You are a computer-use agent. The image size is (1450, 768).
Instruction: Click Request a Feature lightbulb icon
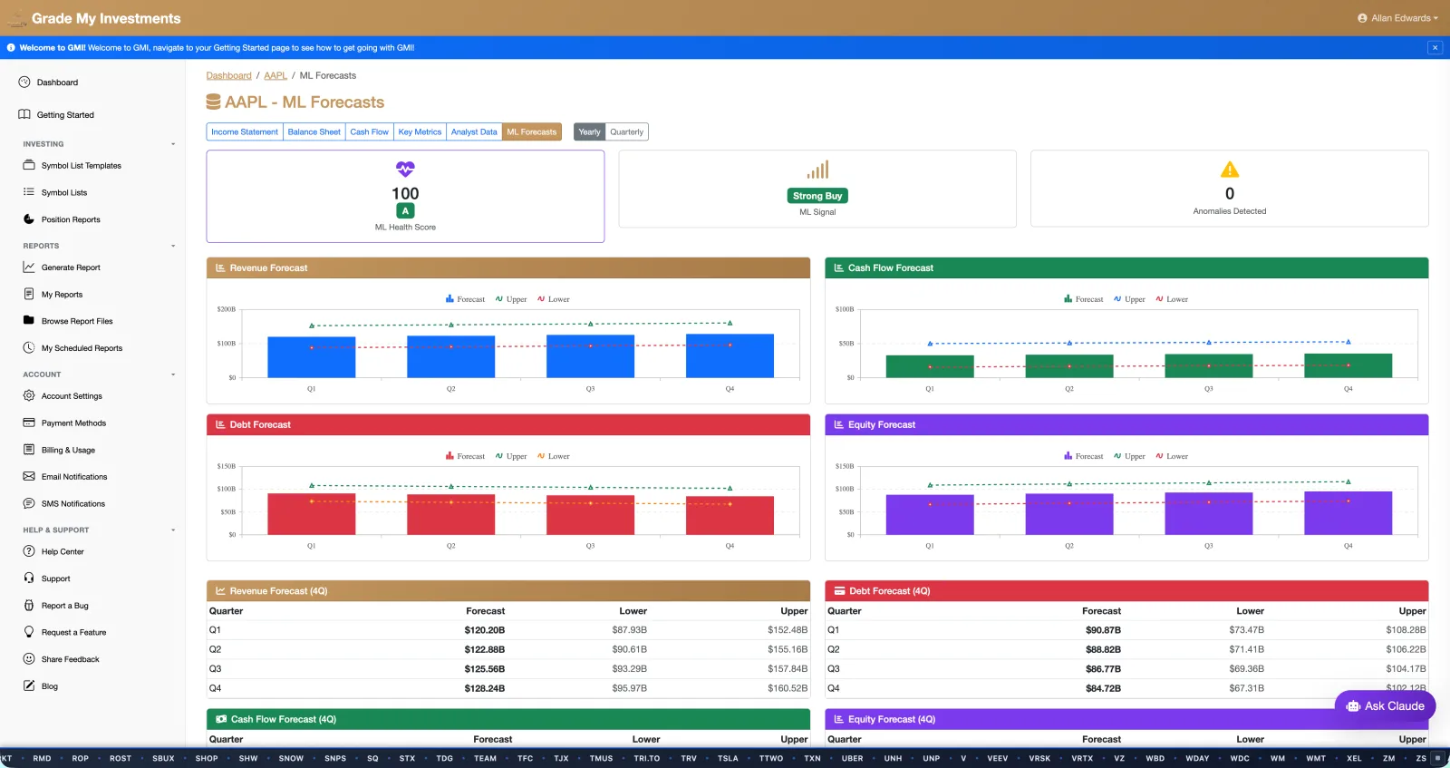tap(29, 632)
